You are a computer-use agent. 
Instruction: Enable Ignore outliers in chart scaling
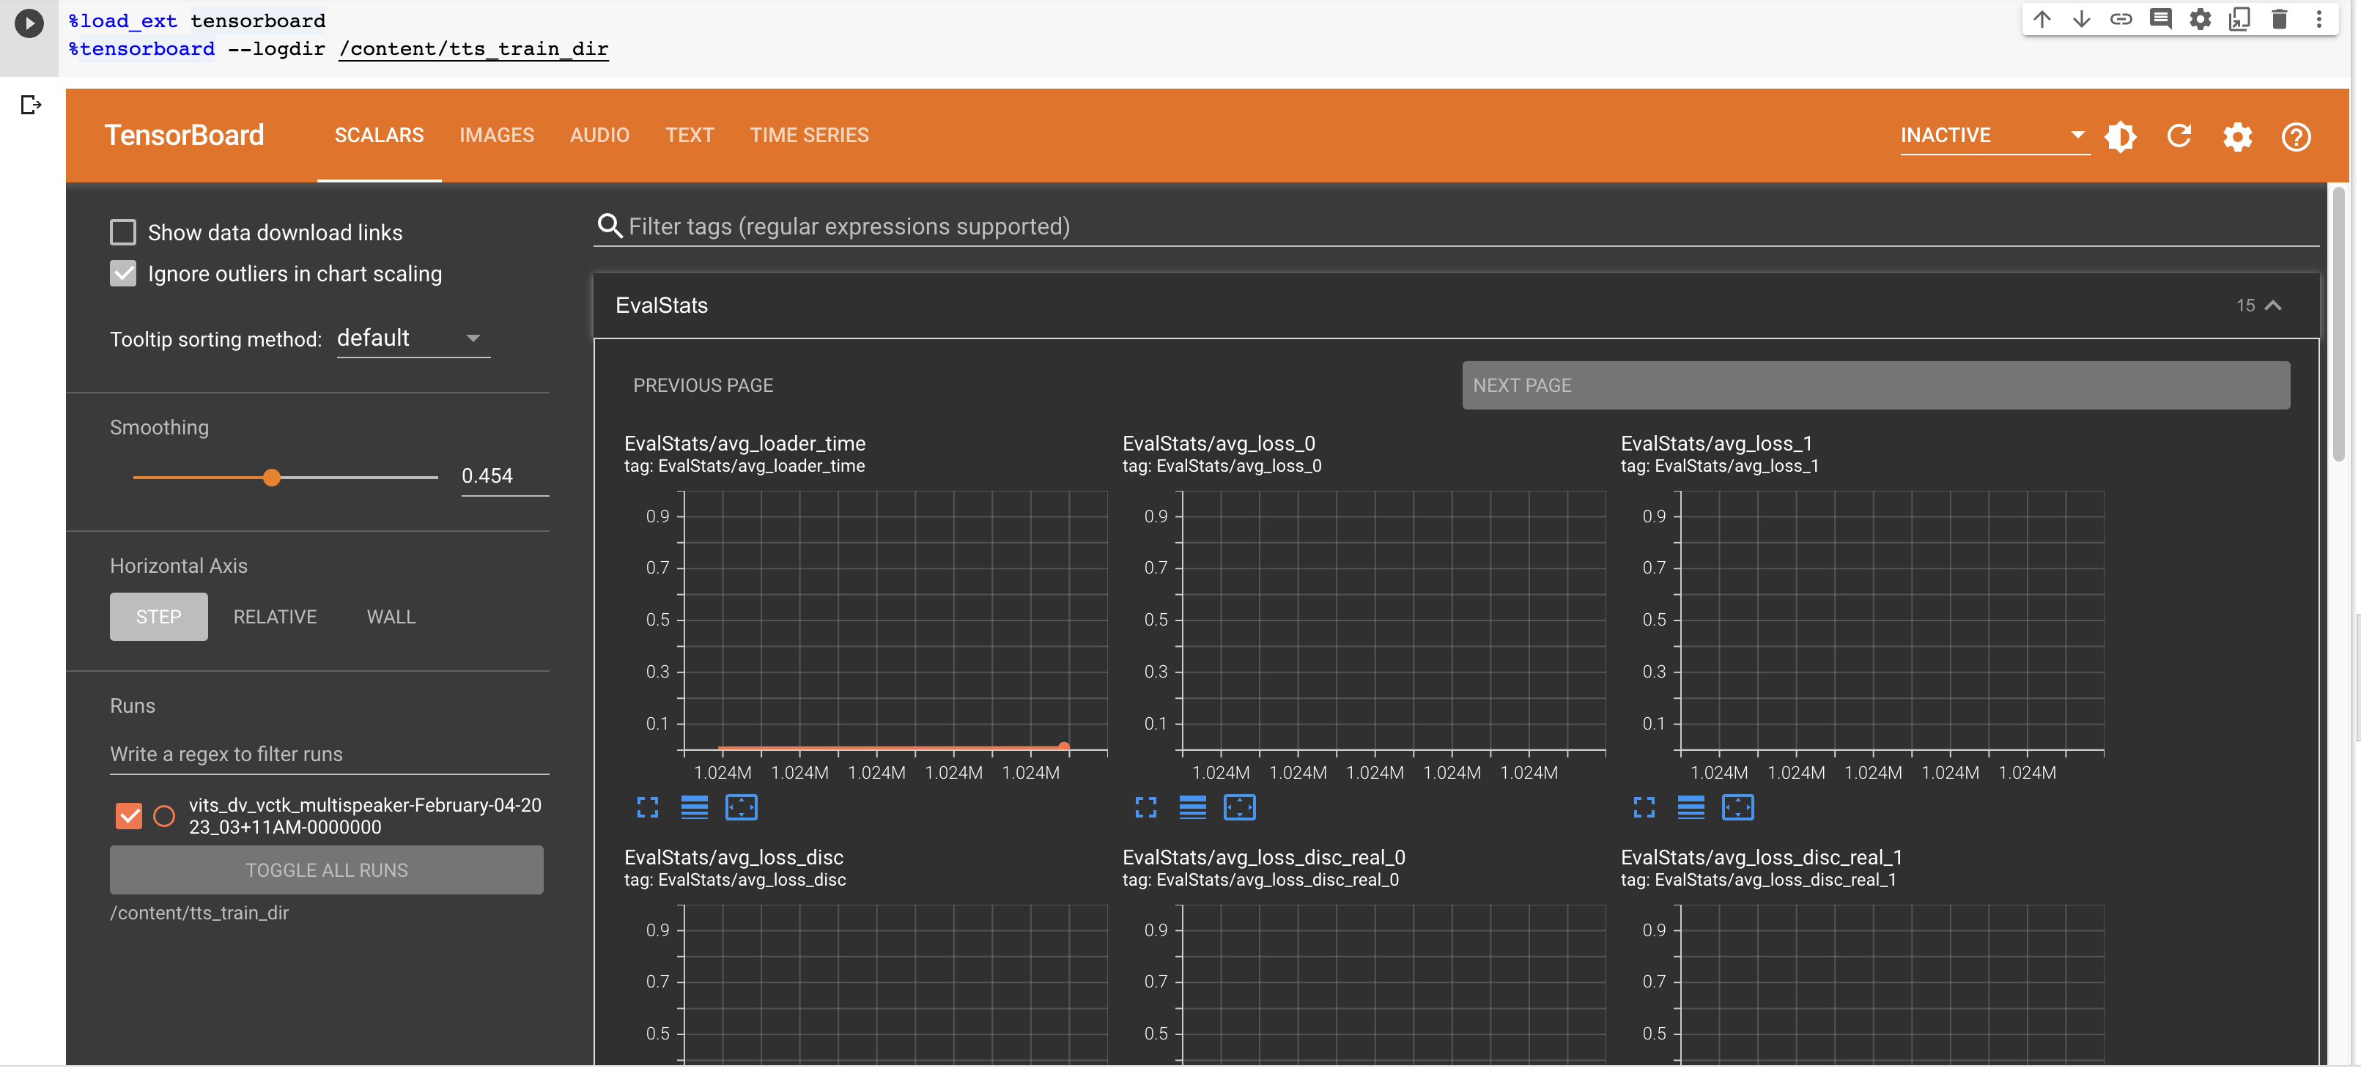click(123, 273)
